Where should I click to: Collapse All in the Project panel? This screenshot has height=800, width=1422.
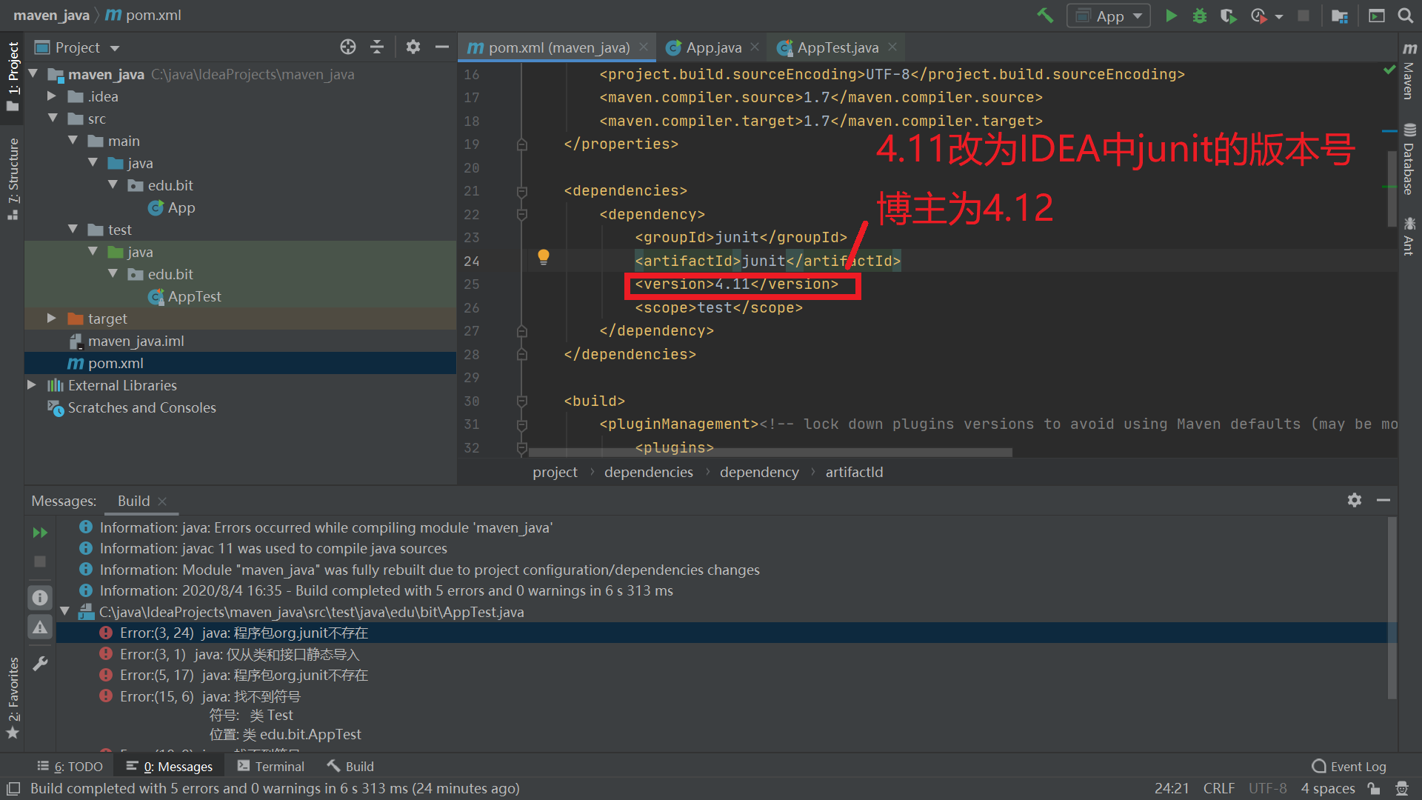[378, 47]
